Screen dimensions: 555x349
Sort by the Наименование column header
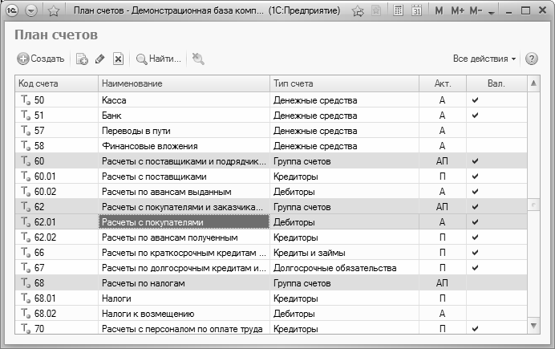coord(184,83)
